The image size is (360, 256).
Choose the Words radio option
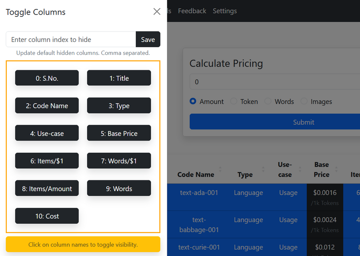(x=268, y=101)
